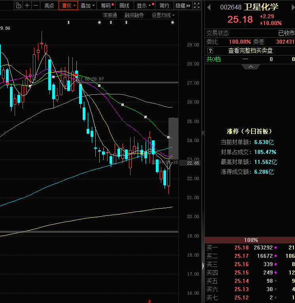Toggle fullscreen chart icon
This screenshot has height=303, width=295.
tap(197, 6)
